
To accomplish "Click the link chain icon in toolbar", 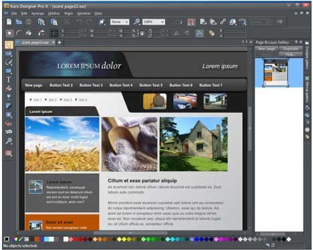I will coord(223,21).
